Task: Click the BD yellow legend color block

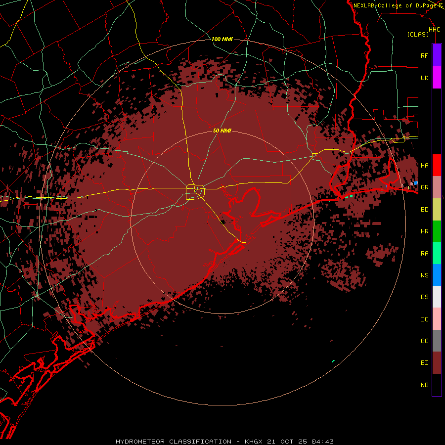Action: (437, 210)
